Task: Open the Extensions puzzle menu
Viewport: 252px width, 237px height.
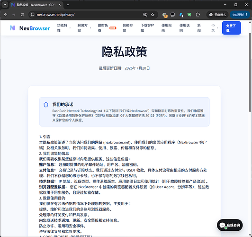Action: click(x=198, y=15)
